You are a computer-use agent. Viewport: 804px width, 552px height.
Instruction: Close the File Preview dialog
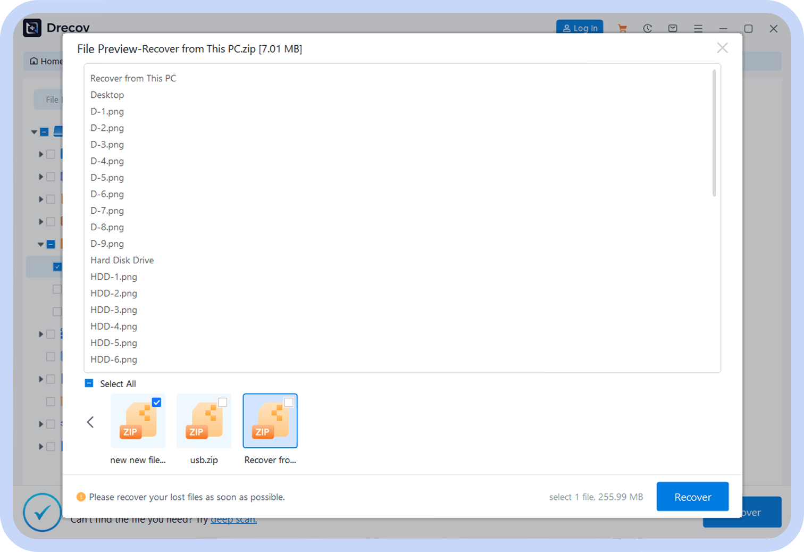(x=722, y=48)
